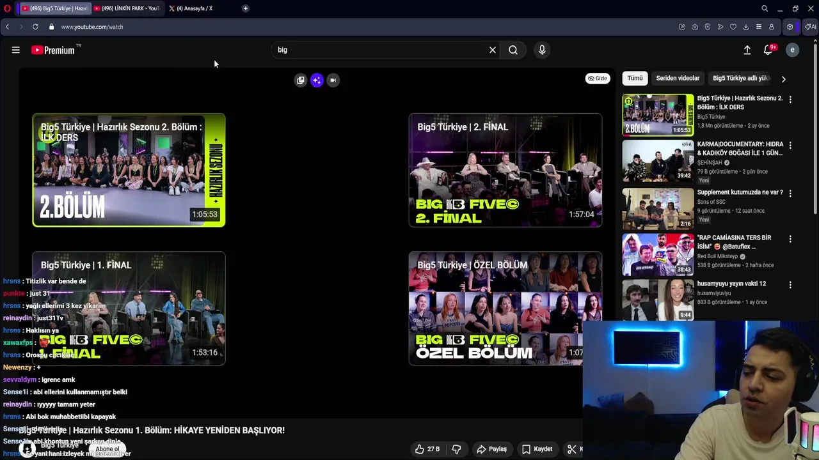
Task: Select the Seriden videolar filter chip
Action: 678,78
